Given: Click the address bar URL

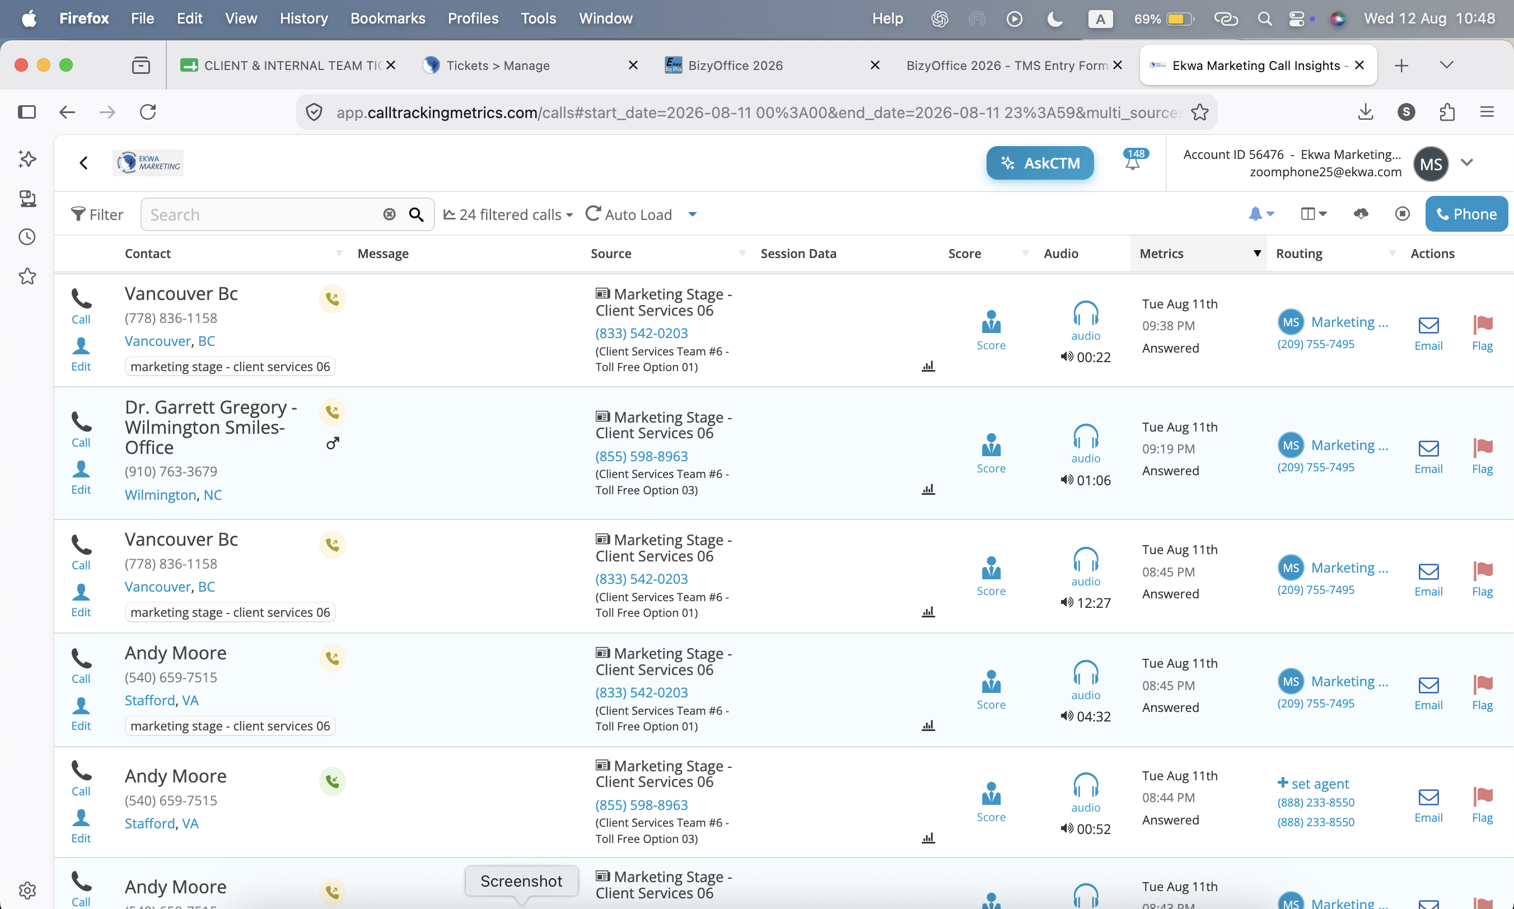Looking at the screenshot, I should pyautogui.click(x=759, y=112).
